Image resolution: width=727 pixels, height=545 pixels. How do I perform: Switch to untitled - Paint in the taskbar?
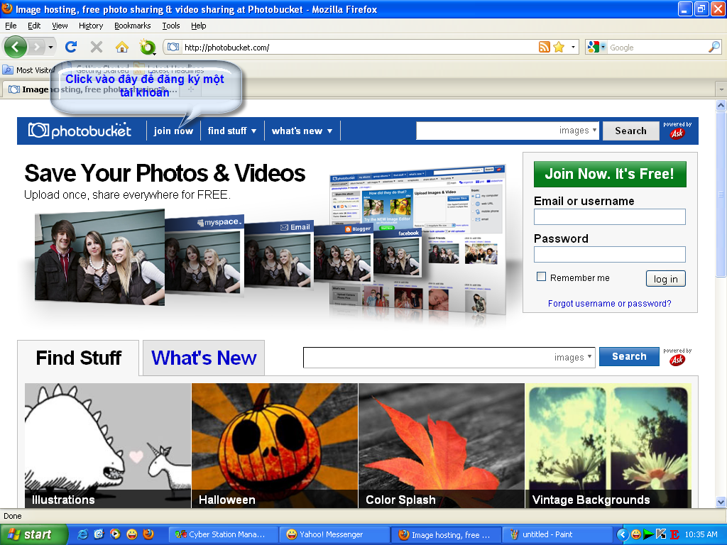[558, 534]
